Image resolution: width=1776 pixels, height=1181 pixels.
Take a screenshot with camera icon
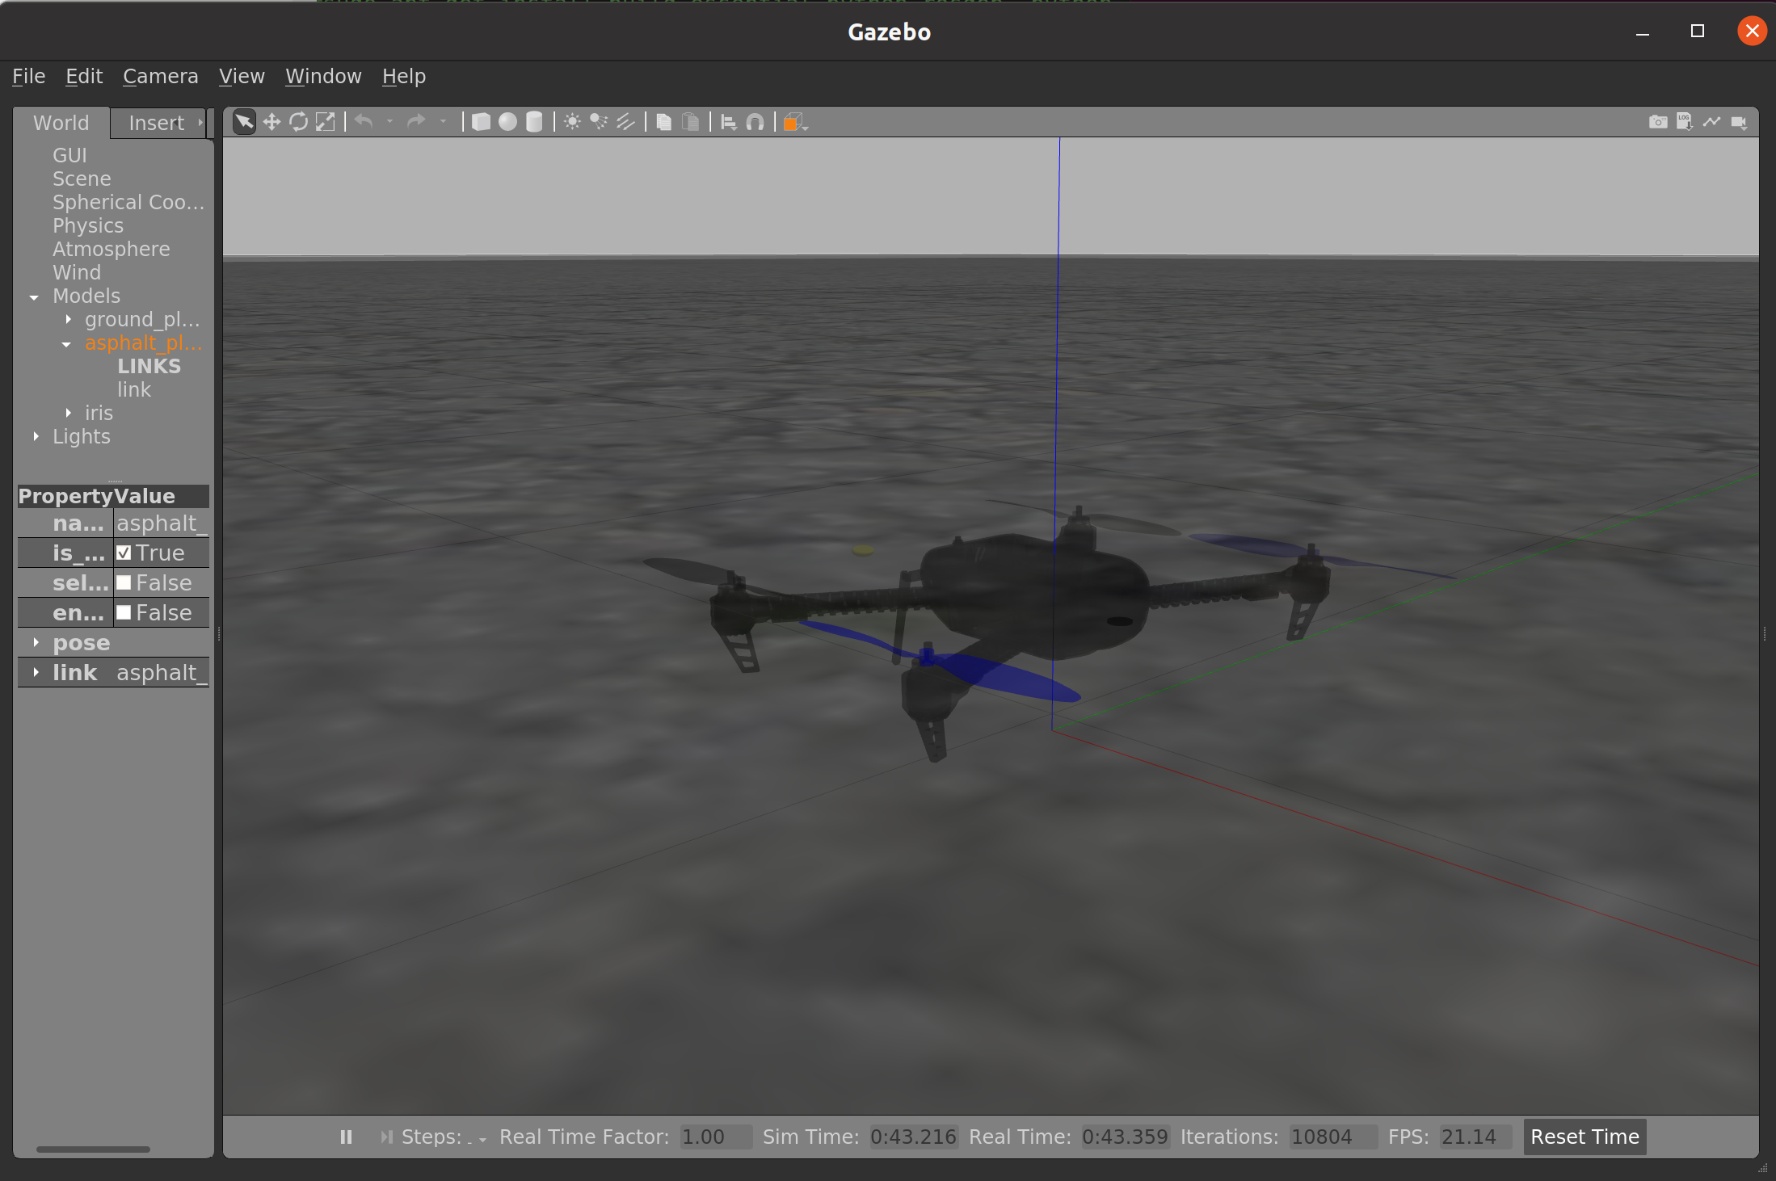click(x=1657, y=122)
